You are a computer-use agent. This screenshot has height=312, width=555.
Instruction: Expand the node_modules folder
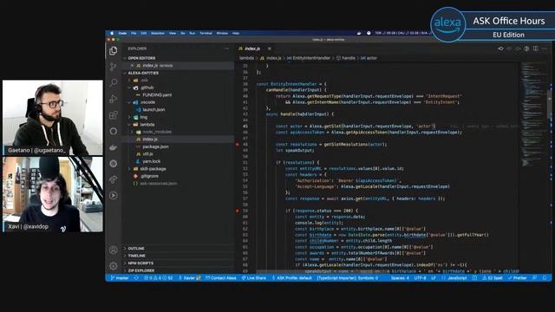[x=157, y=132]
